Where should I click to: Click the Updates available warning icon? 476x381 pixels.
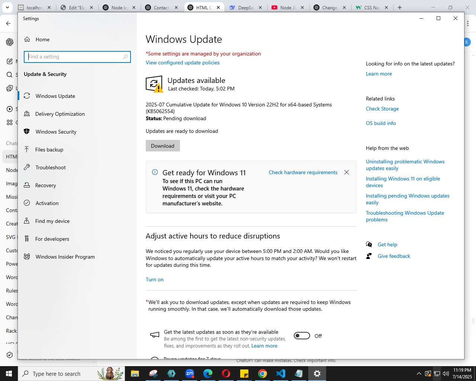tap(154, 84)
